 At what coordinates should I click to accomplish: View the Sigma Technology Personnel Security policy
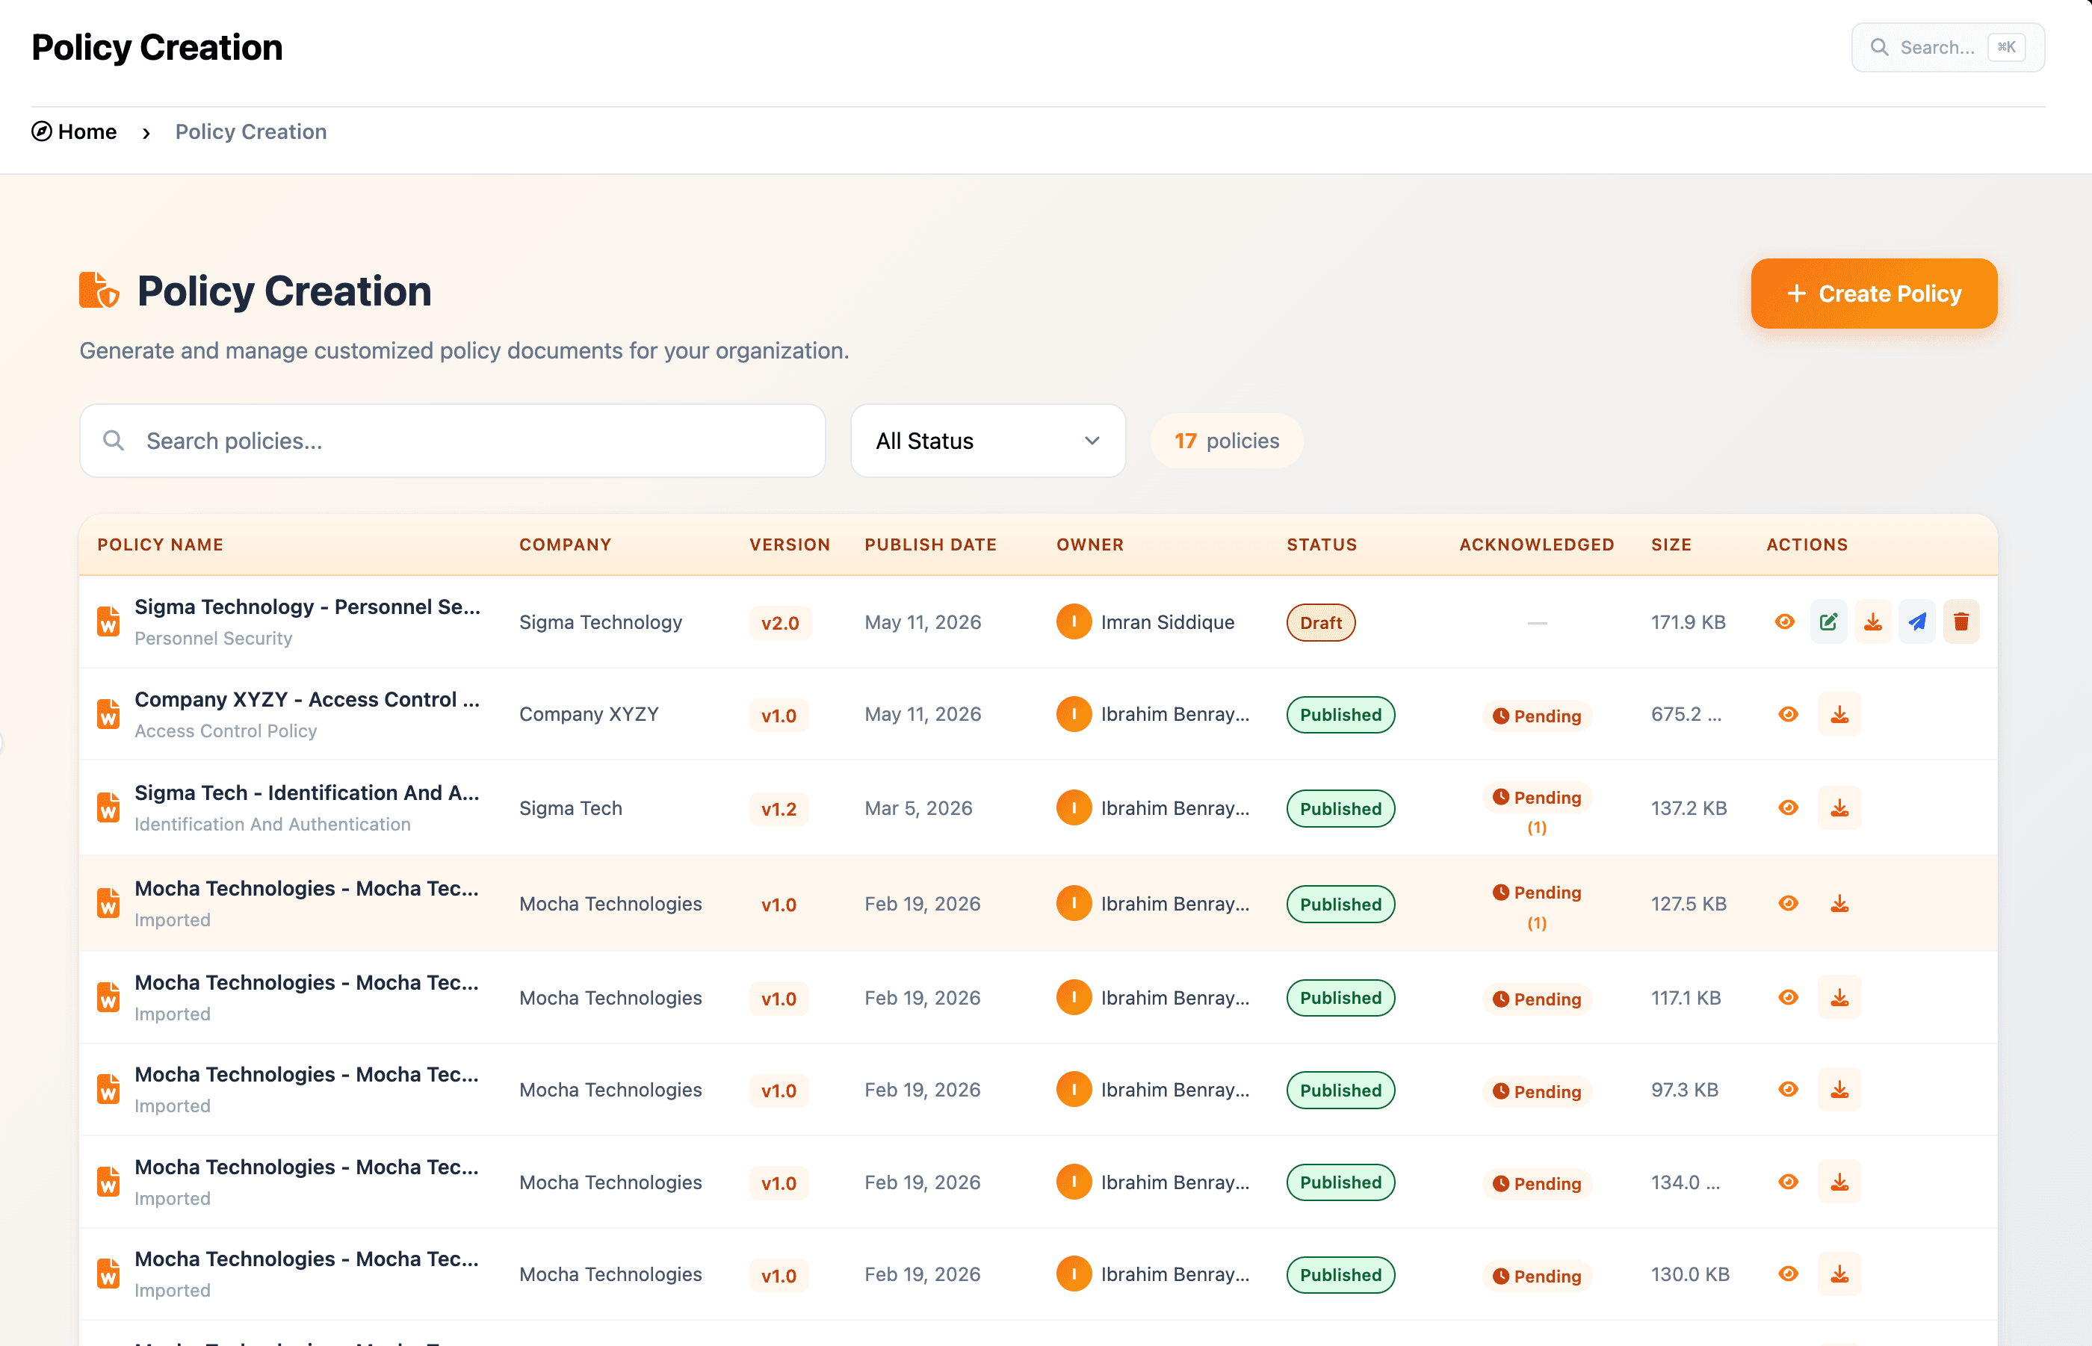(x=1784, y=621)
